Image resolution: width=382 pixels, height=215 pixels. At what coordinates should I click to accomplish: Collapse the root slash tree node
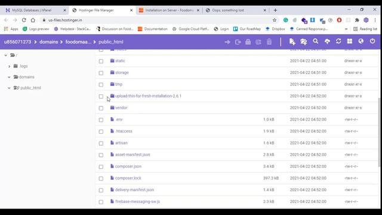[5, 56]
